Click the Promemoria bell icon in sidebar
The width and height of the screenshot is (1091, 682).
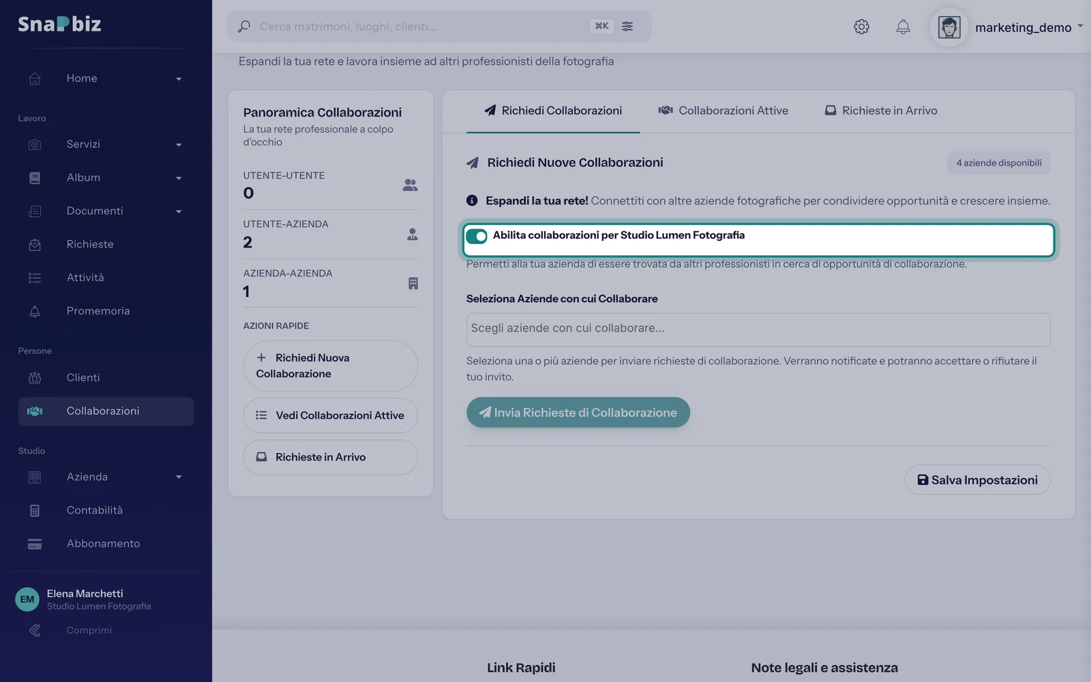[x=35, y=311]
